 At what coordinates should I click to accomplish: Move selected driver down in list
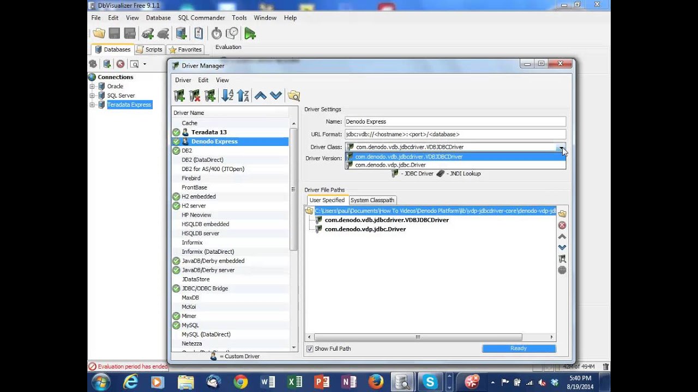[x=276, y=96]
